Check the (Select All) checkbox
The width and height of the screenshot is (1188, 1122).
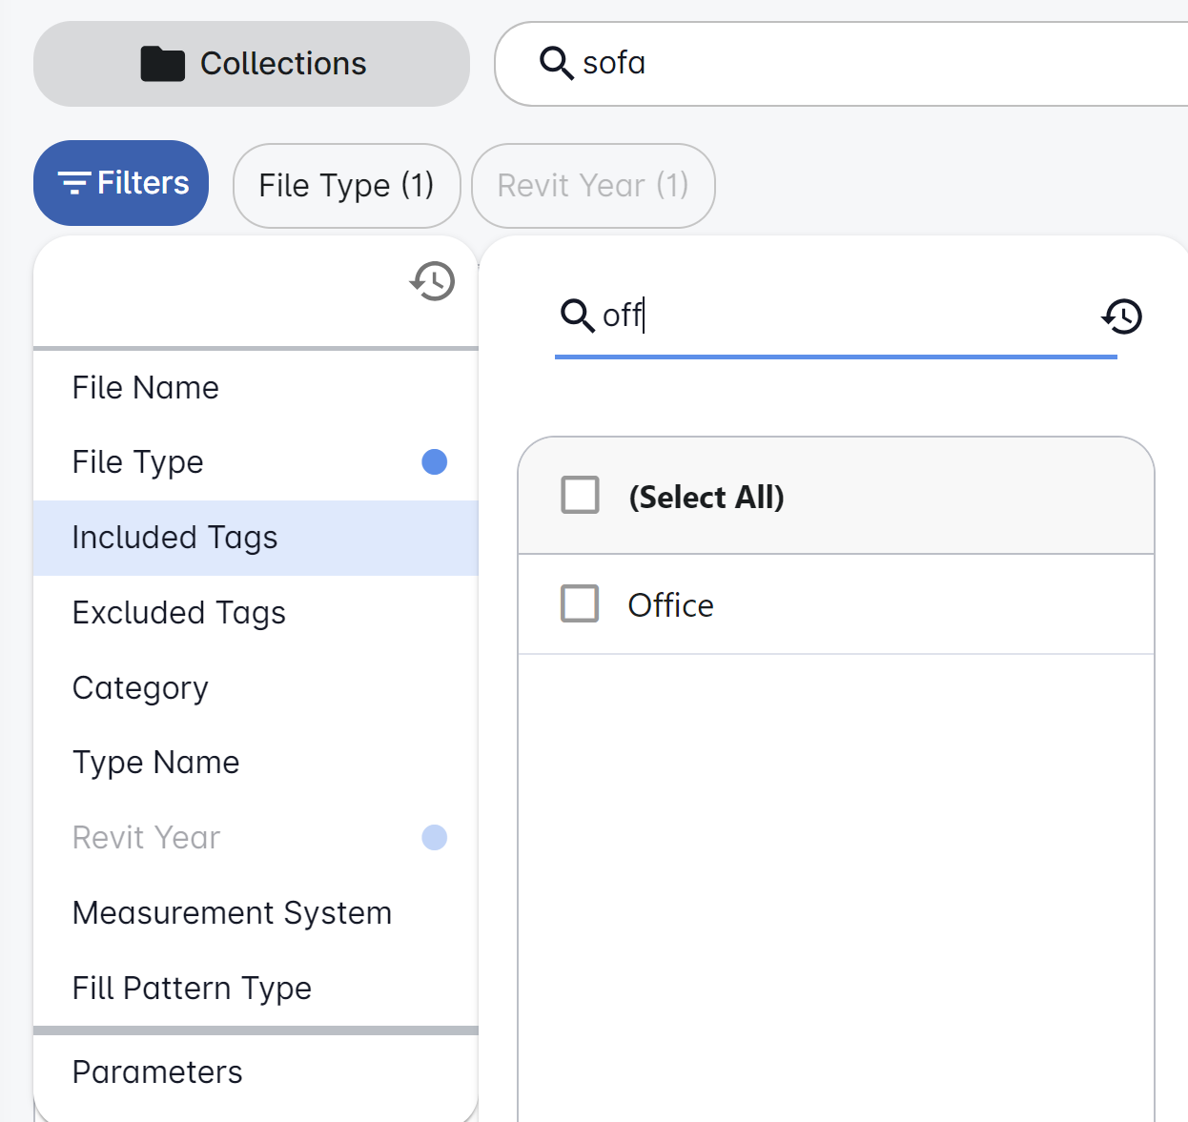click(x=580, y=496)
